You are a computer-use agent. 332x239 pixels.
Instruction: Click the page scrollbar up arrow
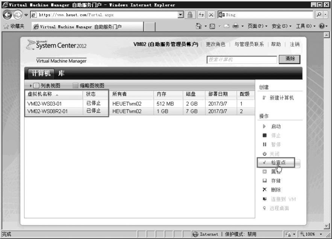click(x=327, y=35)
